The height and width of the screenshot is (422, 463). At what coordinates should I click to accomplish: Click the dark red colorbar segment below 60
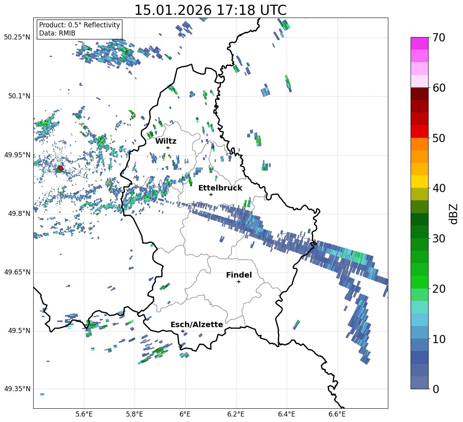pyautogui.click(x=419, y=94)
